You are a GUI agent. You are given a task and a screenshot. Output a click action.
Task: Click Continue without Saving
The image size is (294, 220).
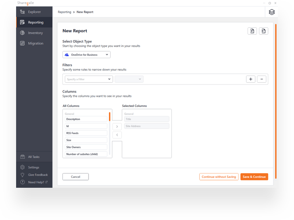click(x=219, y=176)
